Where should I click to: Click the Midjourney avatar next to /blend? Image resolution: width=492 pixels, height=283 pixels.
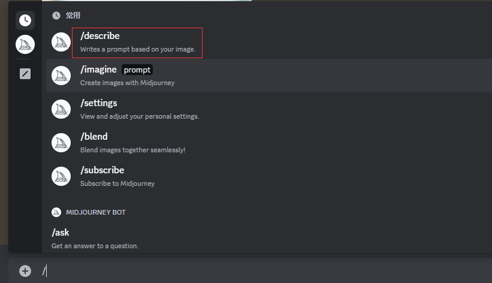(x=61, y=143)
